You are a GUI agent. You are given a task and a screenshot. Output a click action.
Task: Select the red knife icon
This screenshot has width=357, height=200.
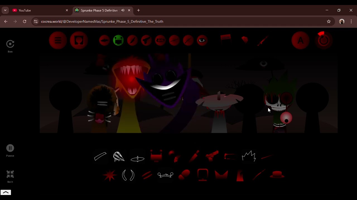pos(194,156)
